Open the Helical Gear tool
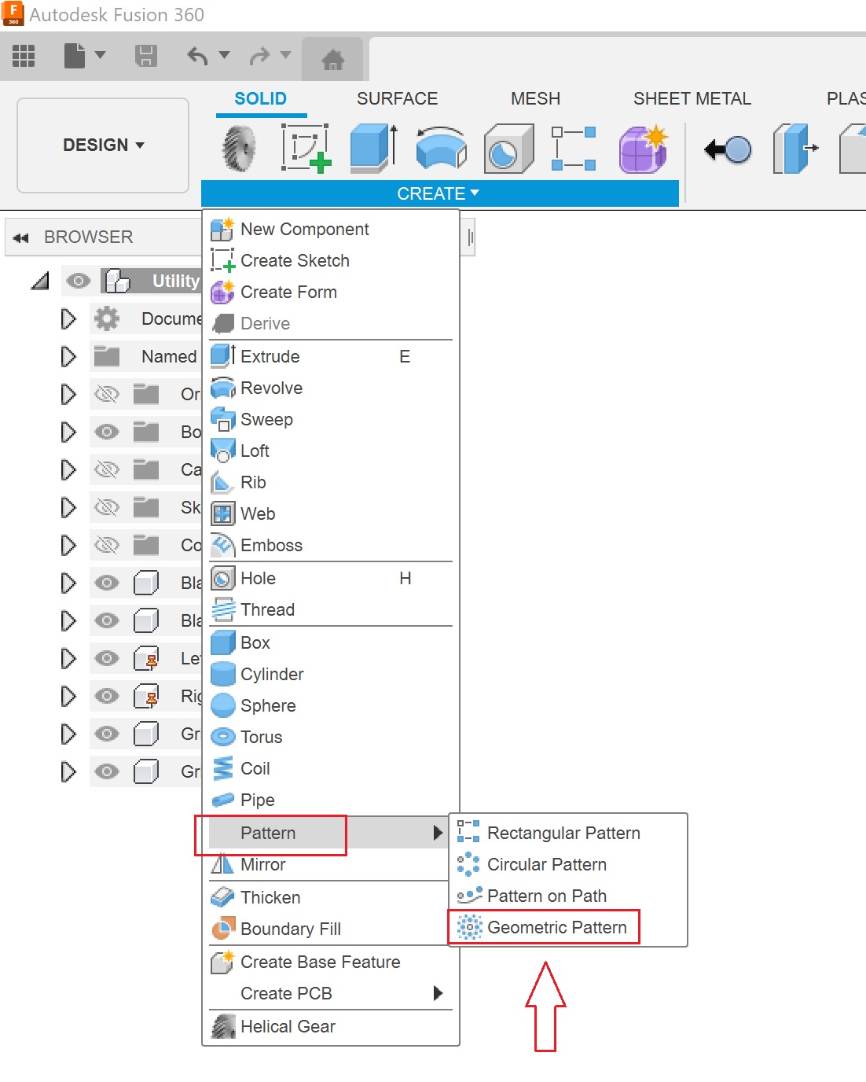This screenshot has height=1082, width=866. pos(288,1026)
